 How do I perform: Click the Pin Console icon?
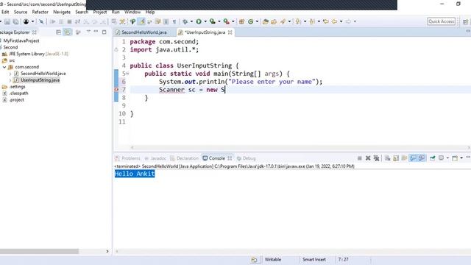[433, 158]
